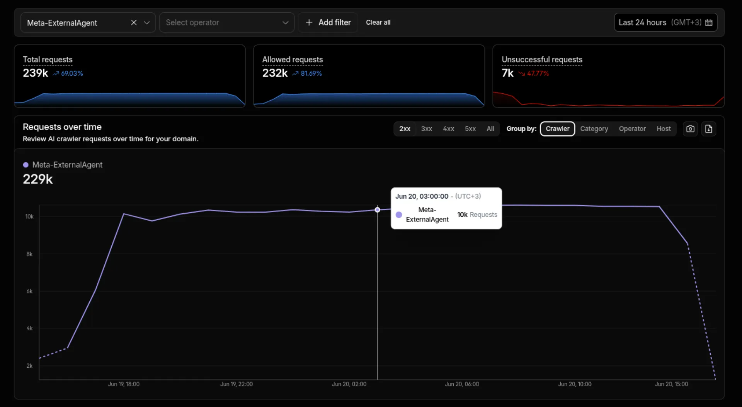Click the export file download icon
Image resolution: width=742 pixels, height=407 pixels.
tap(709, 129)
